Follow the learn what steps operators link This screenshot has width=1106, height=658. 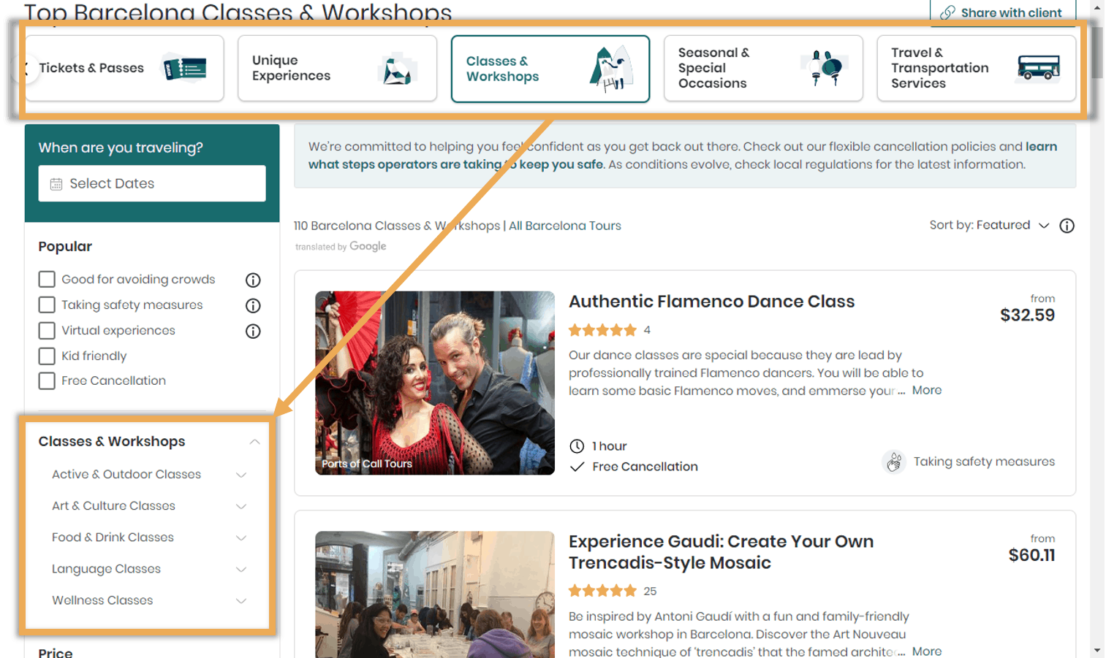pyautogui.click(x=683, y=156)
